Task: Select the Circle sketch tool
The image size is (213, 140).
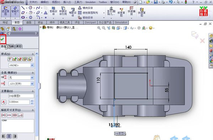Action: click(30, 8)
